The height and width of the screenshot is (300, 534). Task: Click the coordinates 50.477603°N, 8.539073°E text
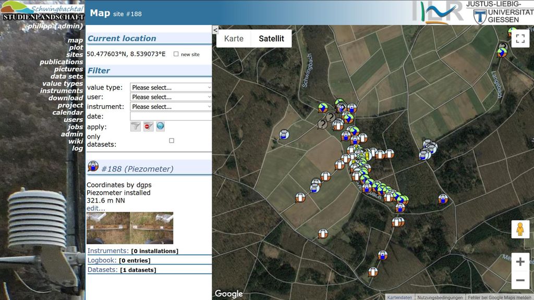click(126, 54)
